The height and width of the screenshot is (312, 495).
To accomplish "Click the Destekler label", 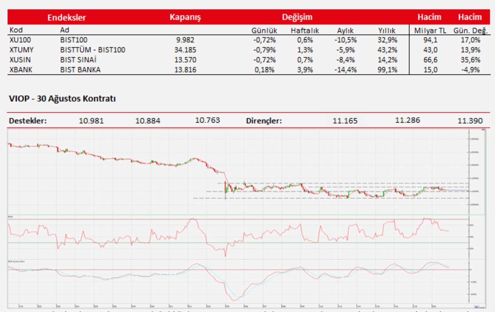I will click(x=28, y=121).
